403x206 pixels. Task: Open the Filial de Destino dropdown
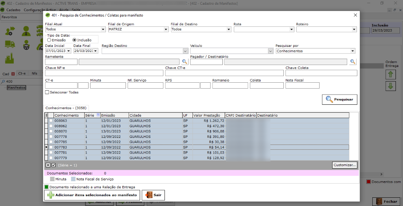(x=229, y=29)
